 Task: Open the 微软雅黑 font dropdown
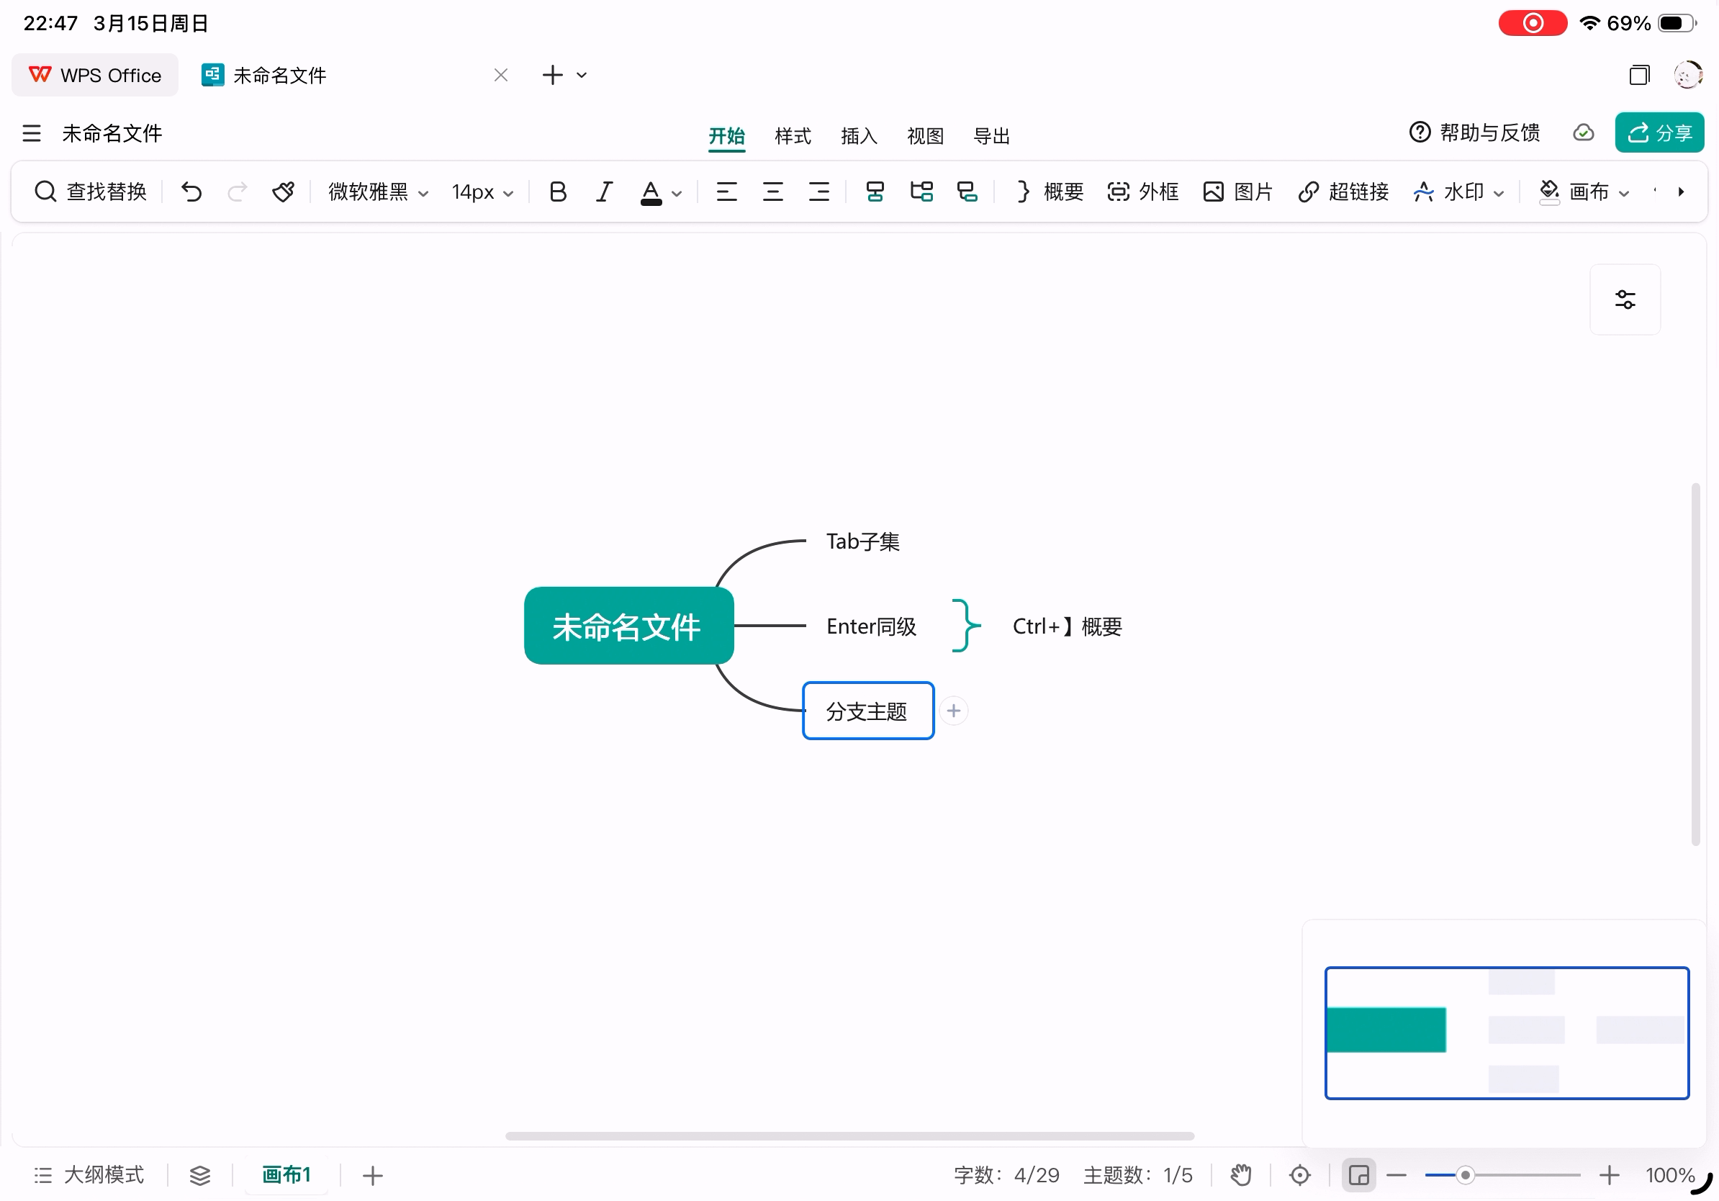tap(377, 192)
